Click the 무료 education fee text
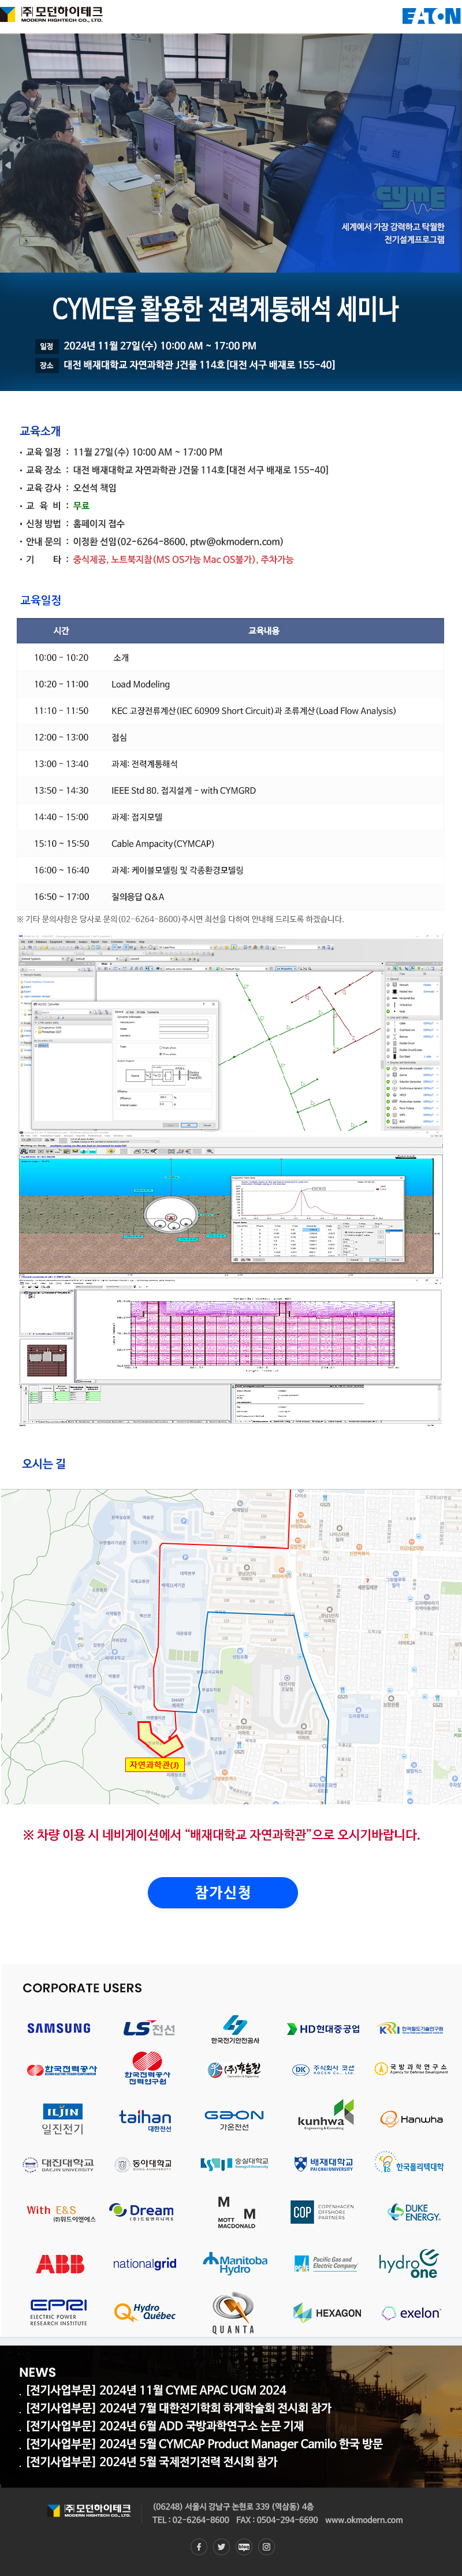The width and height of the screenshot is (462, 2576). (81, 505)
